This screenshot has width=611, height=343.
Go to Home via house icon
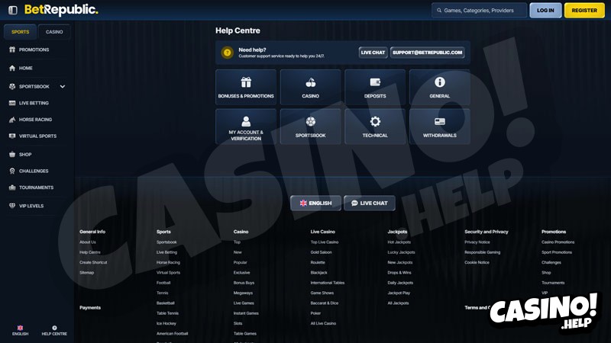pyautogui.click(x=12, y=68)
